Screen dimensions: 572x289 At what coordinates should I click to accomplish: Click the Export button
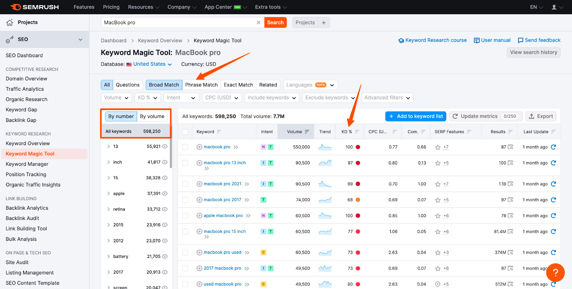[x=541, y=116]
